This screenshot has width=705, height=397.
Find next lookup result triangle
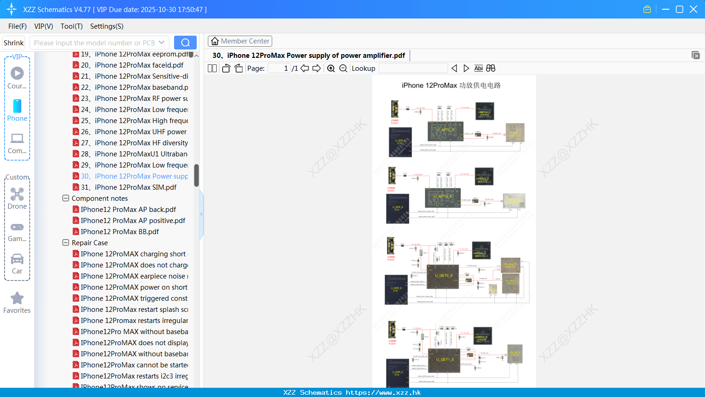466,68
